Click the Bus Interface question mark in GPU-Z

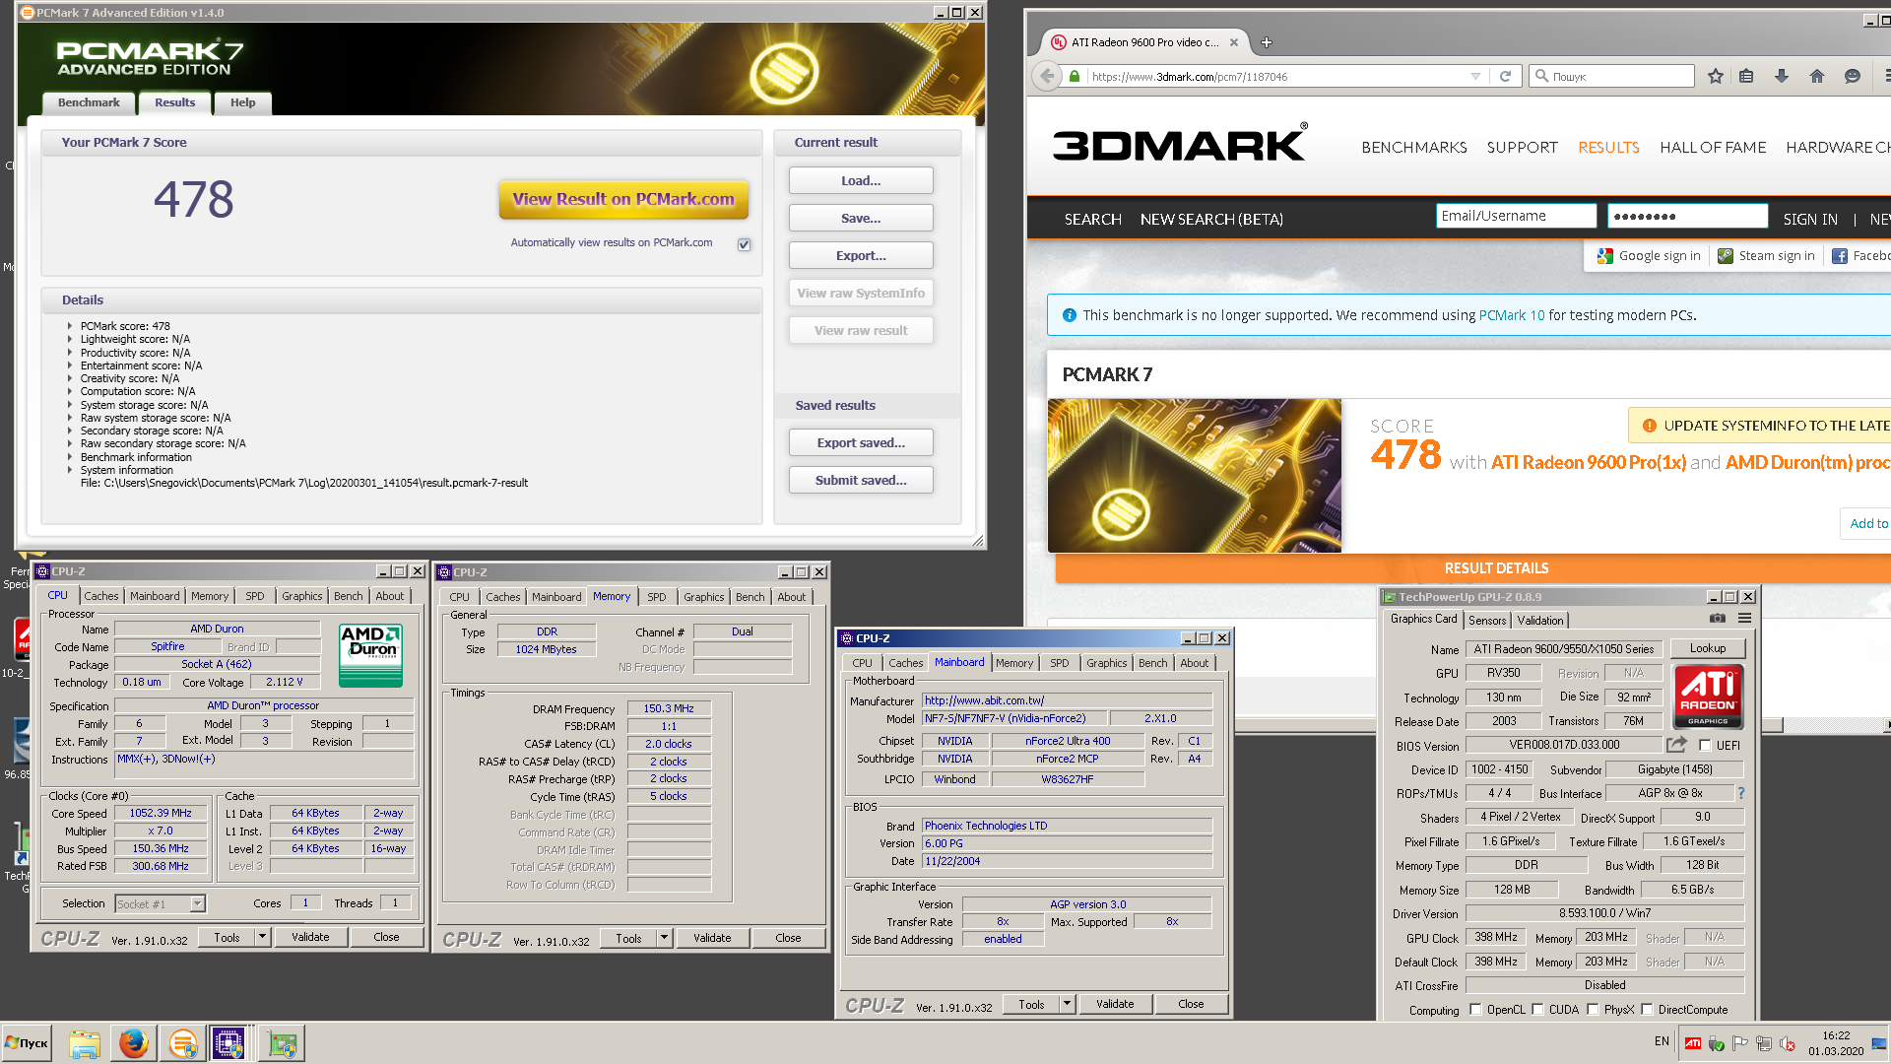1740,793
